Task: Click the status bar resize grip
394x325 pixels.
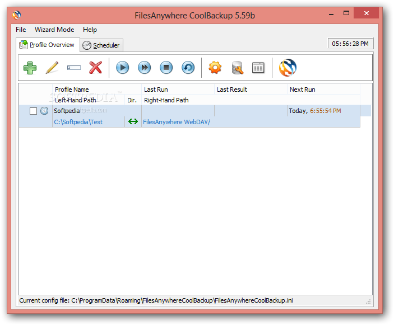Action: (368, 302)
